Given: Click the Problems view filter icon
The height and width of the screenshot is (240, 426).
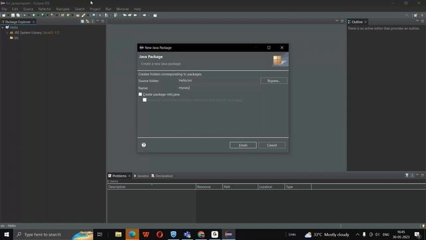Looking at the screenshot, I should point(407,175).
